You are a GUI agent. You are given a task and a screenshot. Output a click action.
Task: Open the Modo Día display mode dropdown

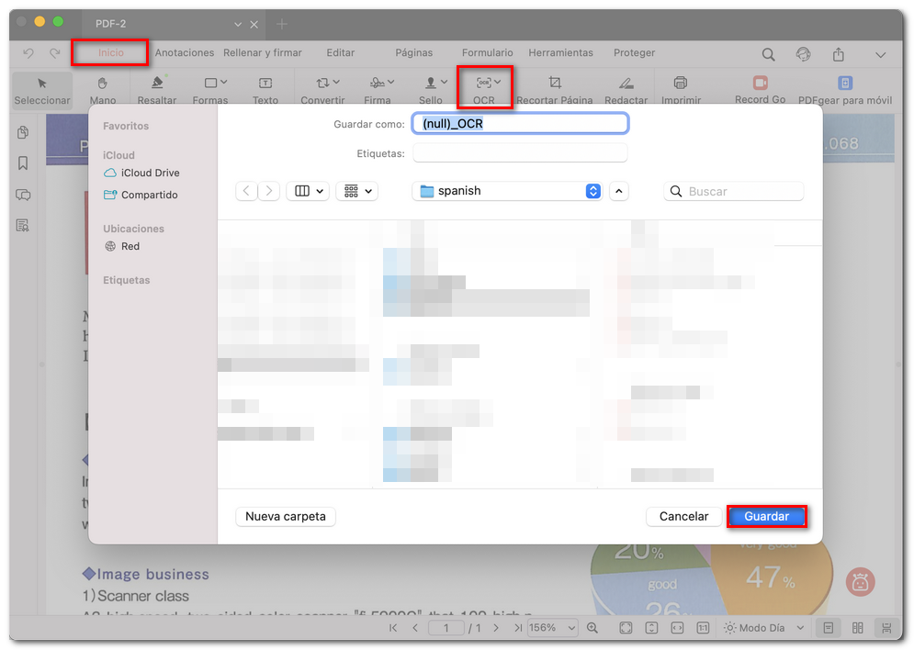point(763,627)
